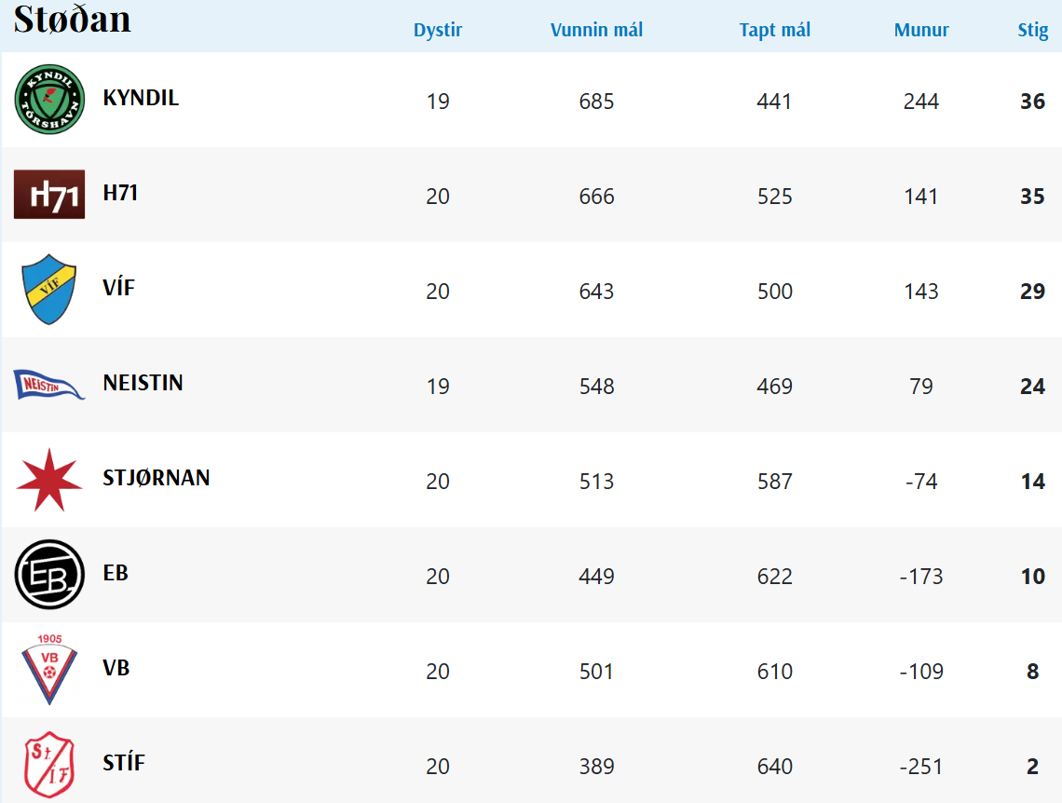Click the H71 team logo

(49, 195)
